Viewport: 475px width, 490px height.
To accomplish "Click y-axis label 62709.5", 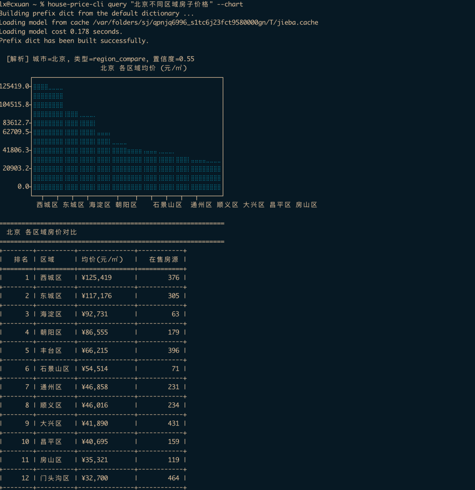I will click(x=16, y=131).
